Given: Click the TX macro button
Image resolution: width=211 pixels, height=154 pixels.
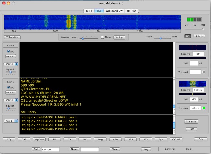Looking at the screenshot, I should pyautogui.click(x=70, y=139).
